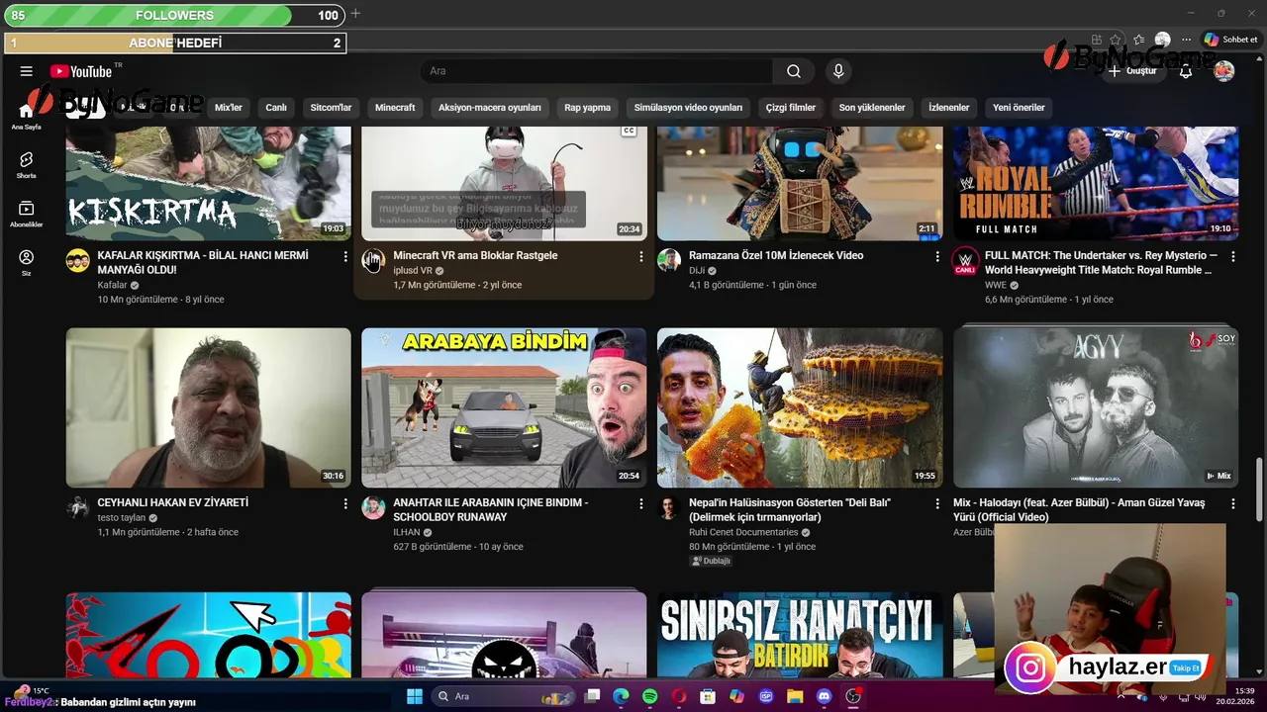
Task: Switch to OBS Studio in taskbar
Action: 853,696
